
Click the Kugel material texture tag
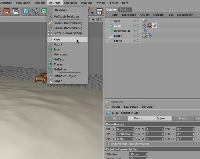point(149,26)
